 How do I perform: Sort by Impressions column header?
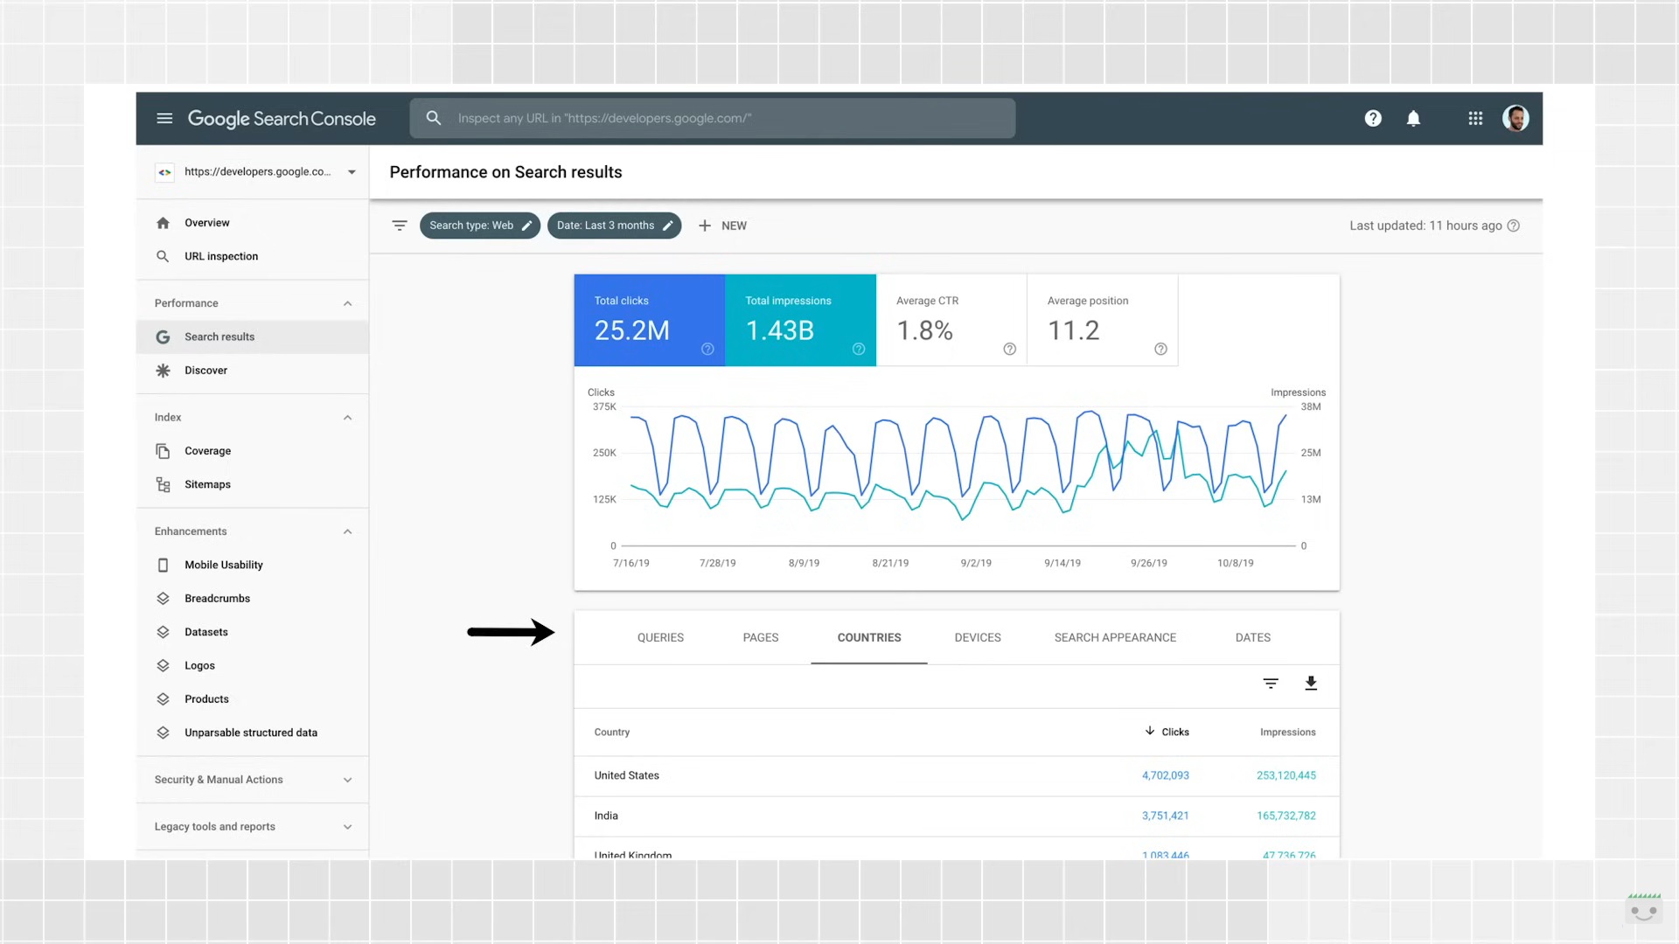click(1287, 732)
